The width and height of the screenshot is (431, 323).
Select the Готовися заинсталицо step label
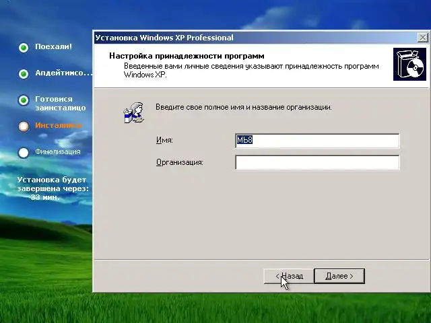(x=61, y=104)
